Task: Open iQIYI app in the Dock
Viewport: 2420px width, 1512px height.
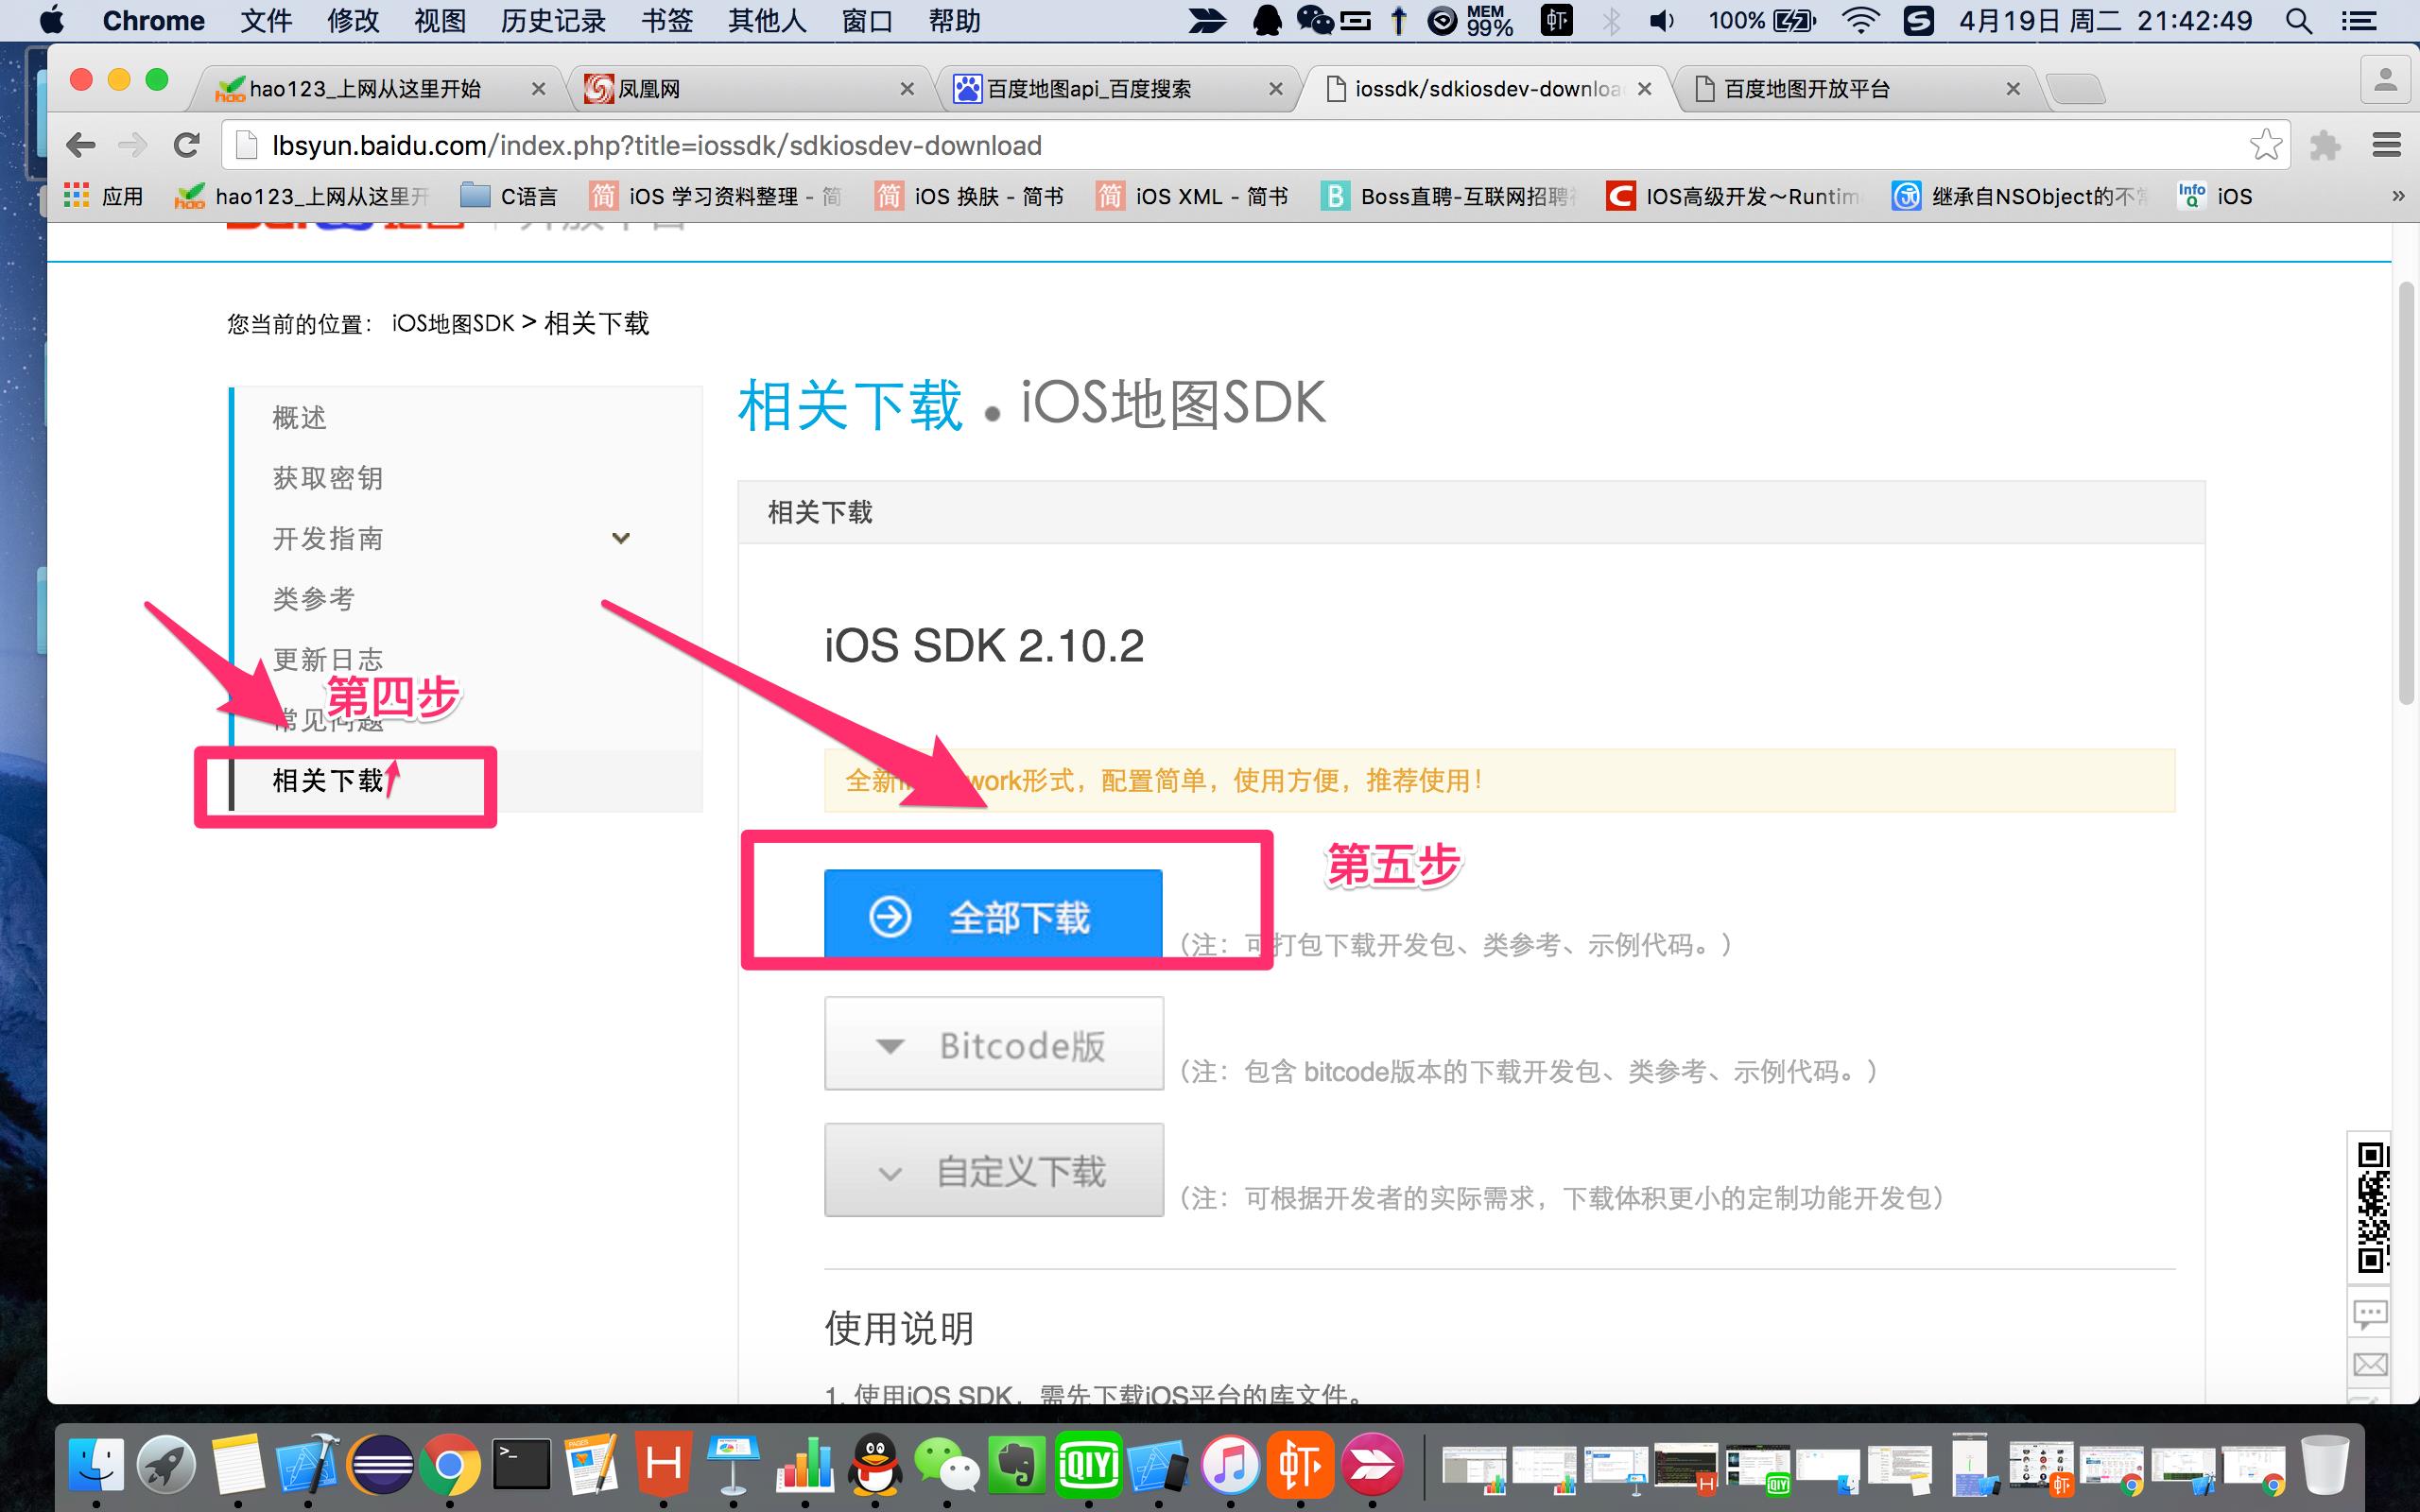Action: (1087, 1466)
